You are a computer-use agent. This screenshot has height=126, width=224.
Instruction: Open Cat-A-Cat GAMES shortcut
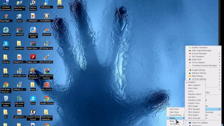click(x=33, y=33)
